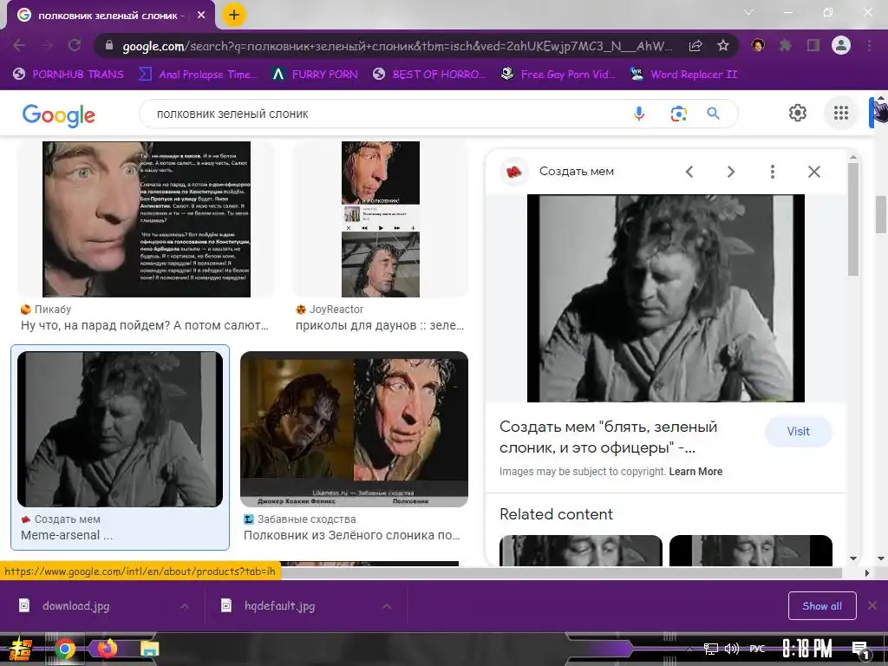Open the Google apps grid
Viewport: 888px width, 666px height.
tap(841, 114)
